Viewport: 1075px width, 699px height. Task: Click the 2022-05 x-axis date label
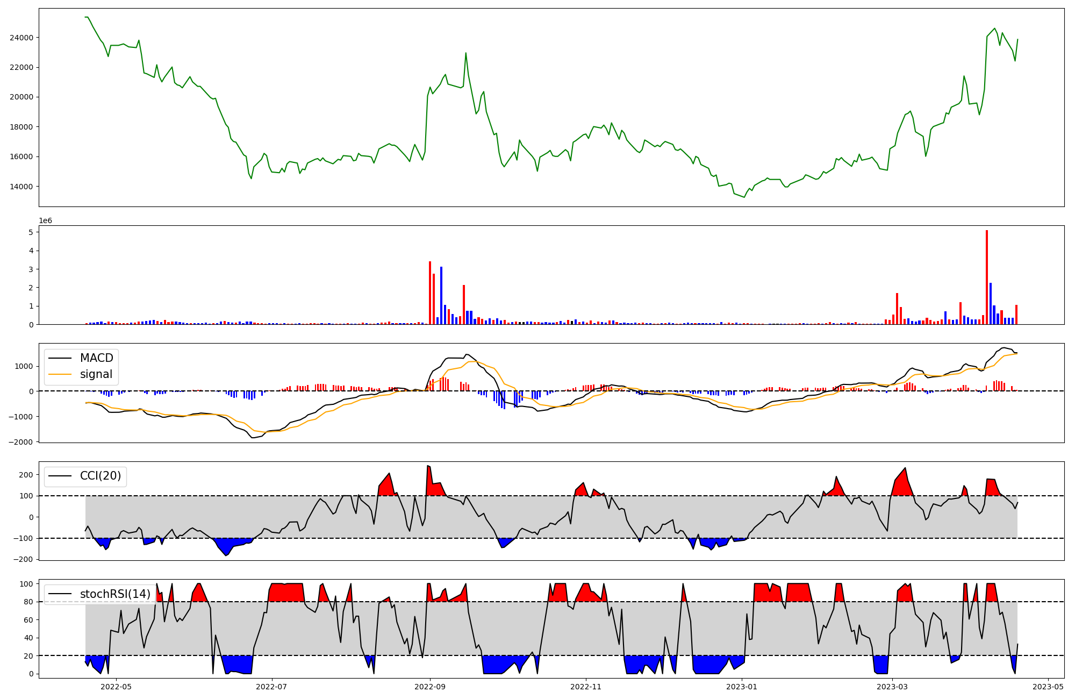116,686
